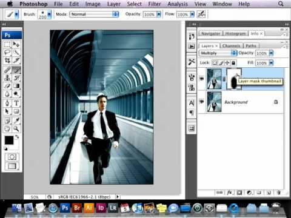Open the Analysis menu
This screenshot has height=218, width=291.
click(178, 4)
